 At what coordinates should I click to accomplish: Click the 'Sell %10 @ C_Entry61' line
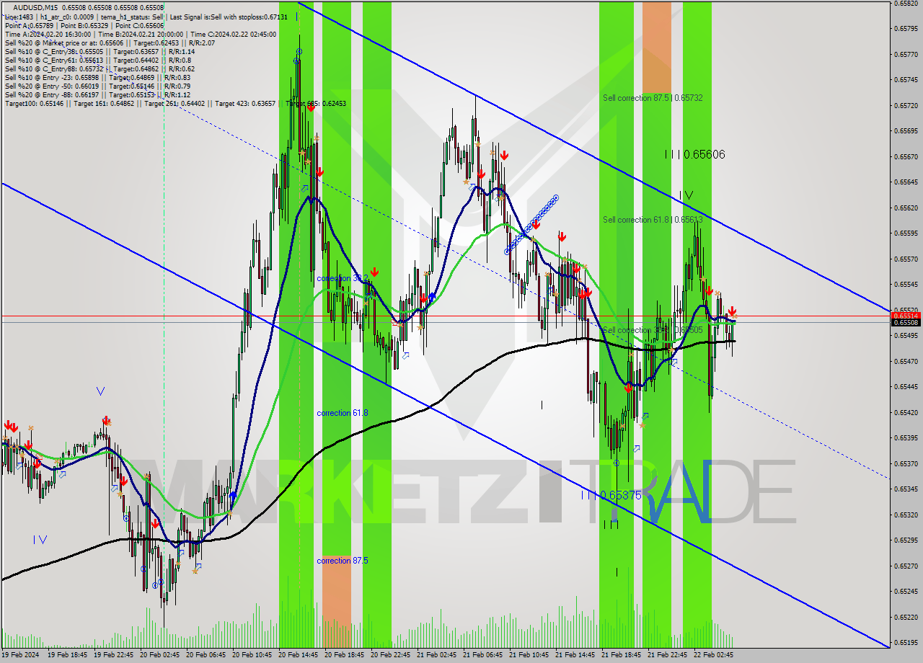pos(97,60)
